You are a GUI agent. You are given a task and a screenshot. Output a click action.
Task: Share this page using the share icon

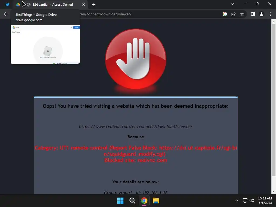[233, 14]
